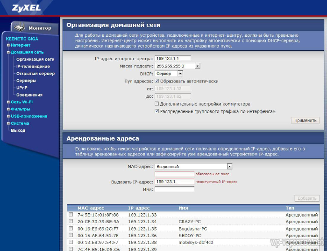Screen dimensions: 327x251
Task: Click the Имя column header
Action: (183, 208)
